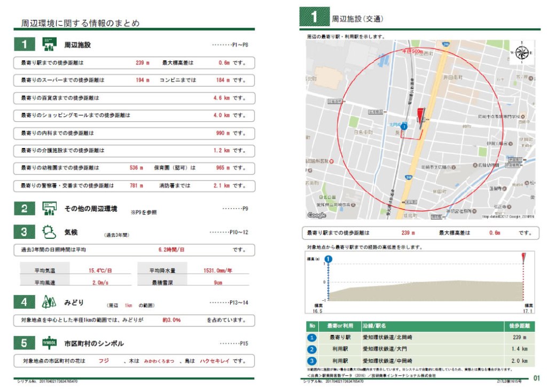Image resolution: width=547 pixels, height=389 pixels.
Task: Click the 6.2時間/日 sunshine value
Action: coord(171,250)
